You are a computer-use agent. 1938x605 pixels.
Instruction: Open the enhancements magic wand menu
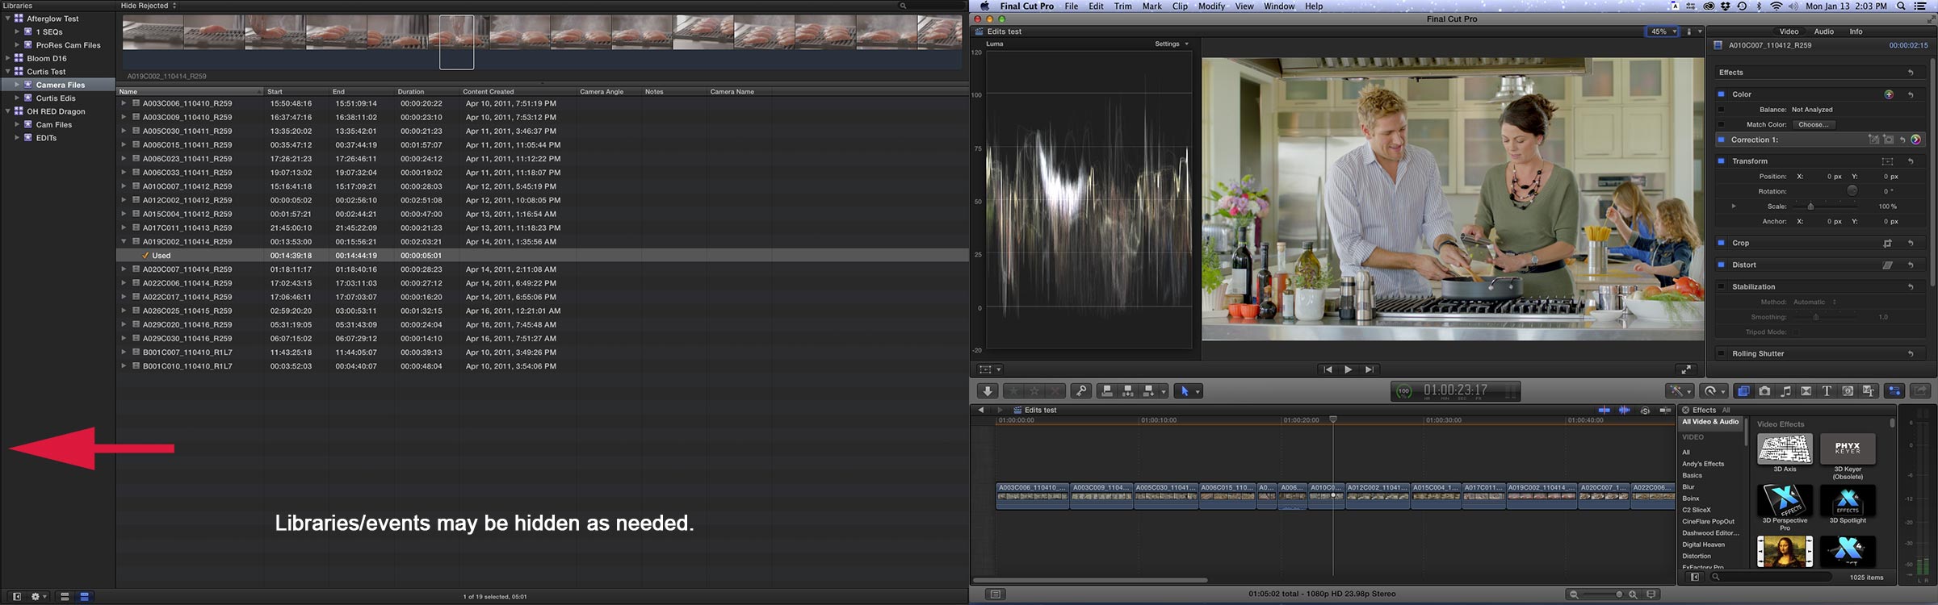click(x=1680, y=391)
